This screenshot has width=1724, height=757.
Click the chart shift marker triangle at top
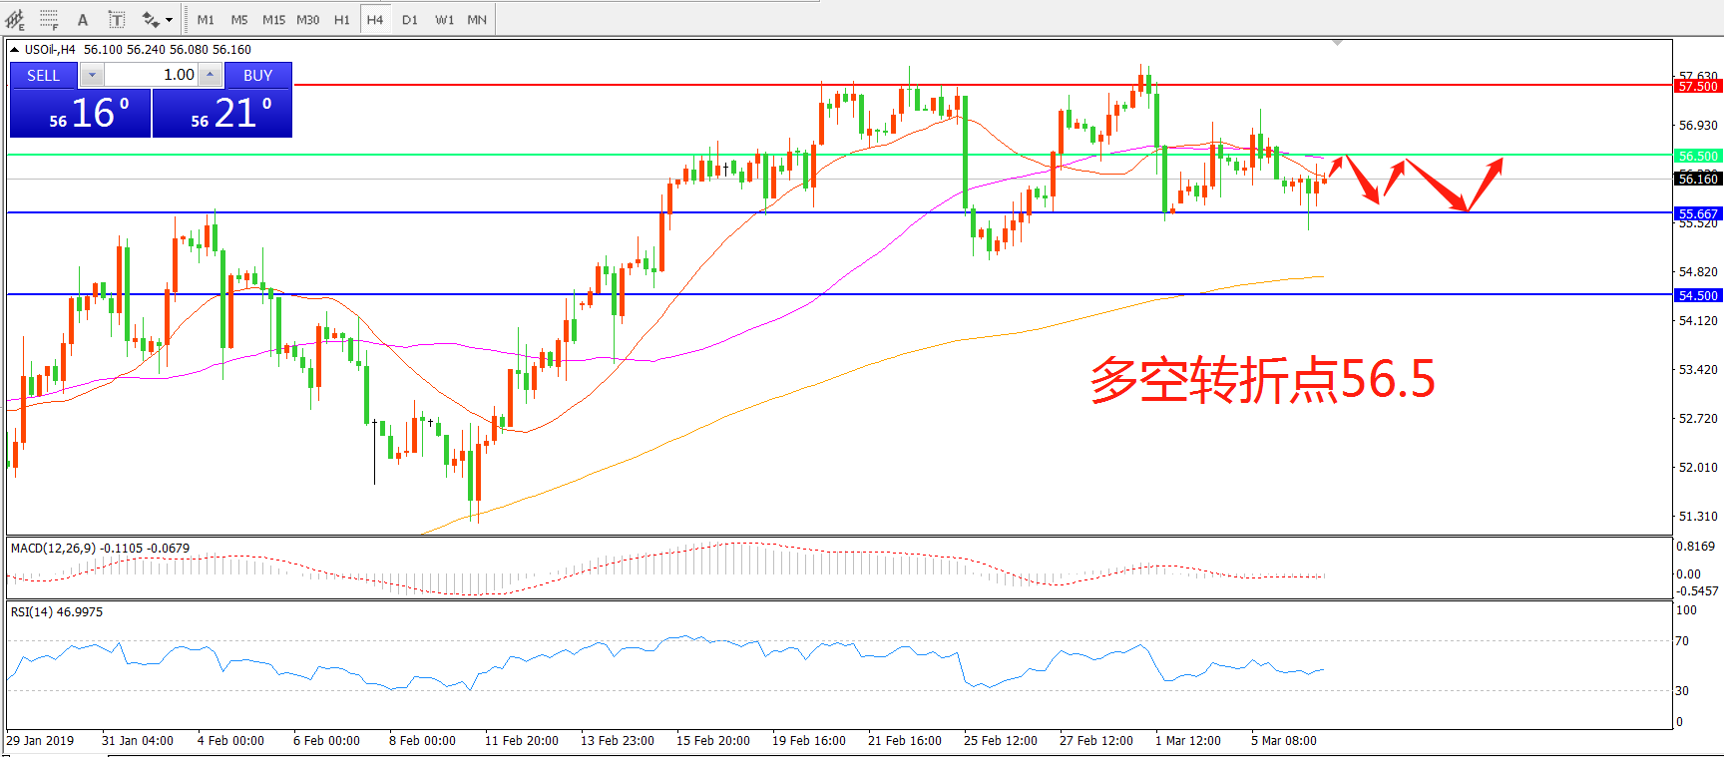1337,43
